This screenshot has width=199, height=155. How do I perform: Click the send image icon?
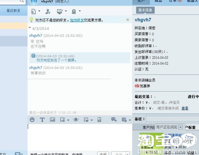[52, 120]
